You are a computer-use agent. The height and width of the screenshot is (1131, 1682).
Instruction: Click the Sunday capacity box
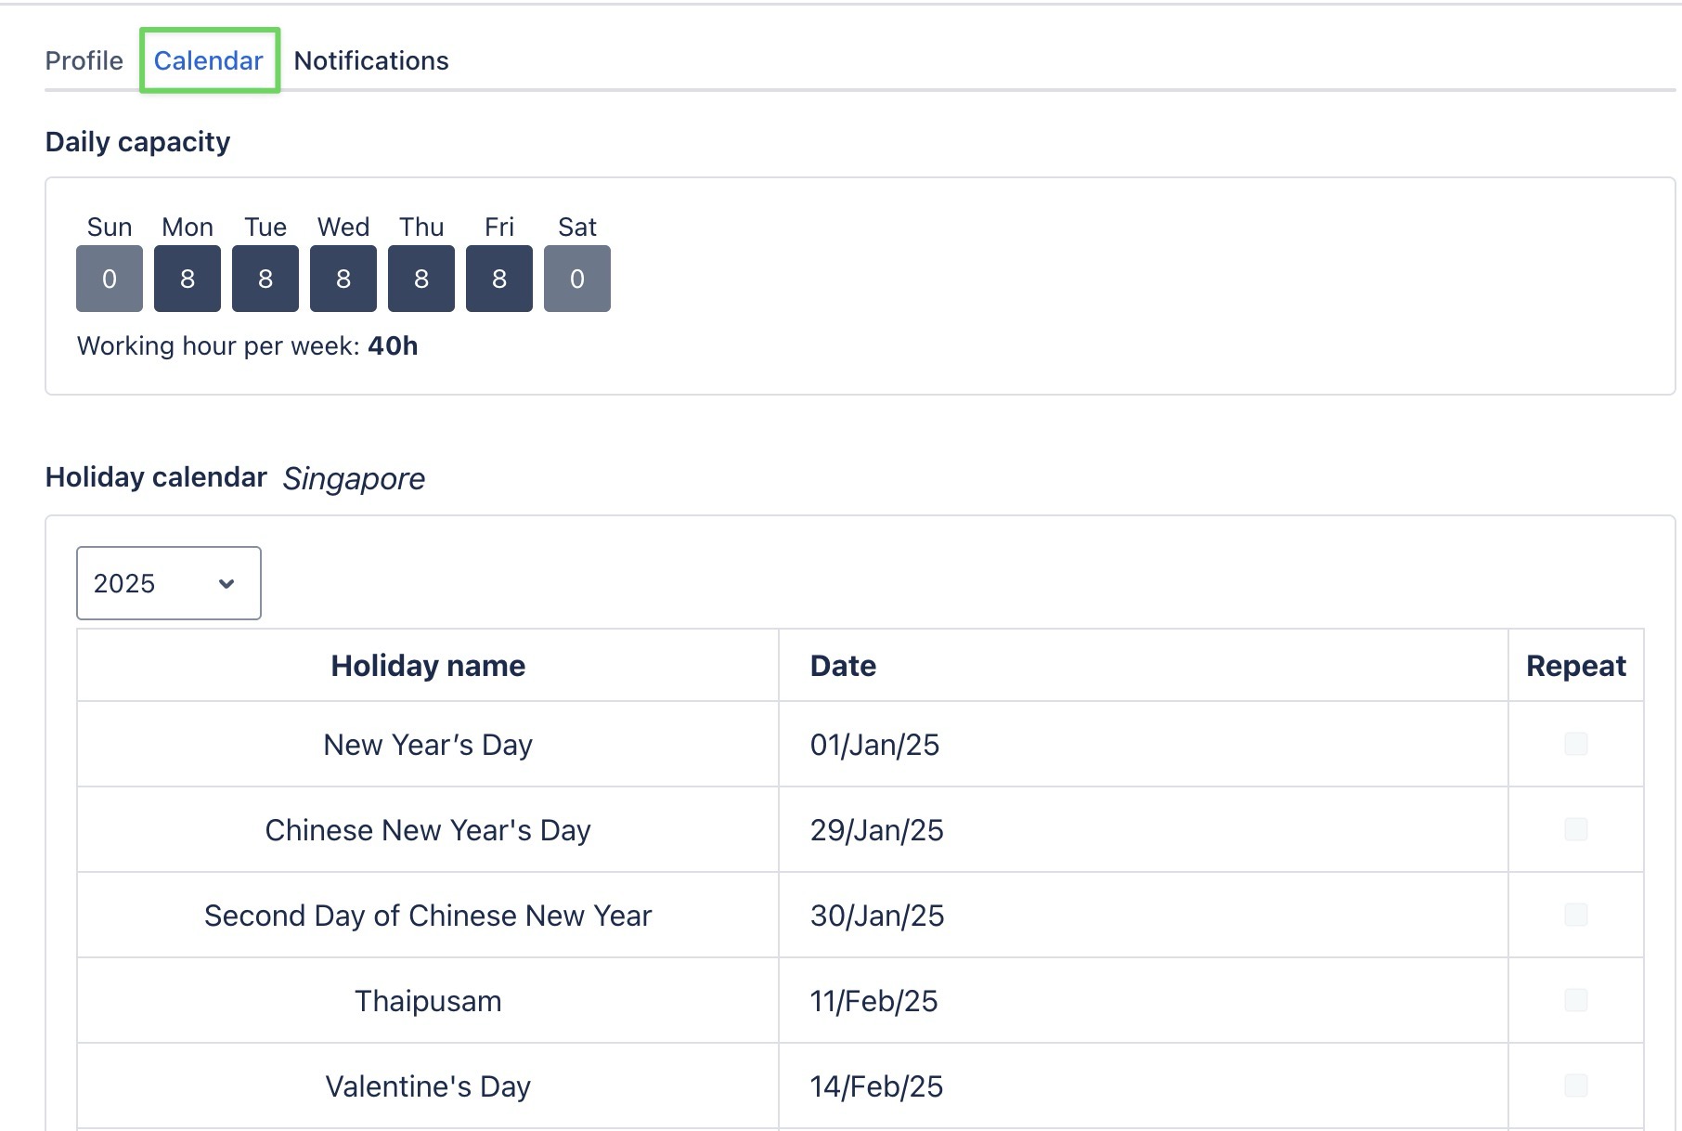[109, 278]
